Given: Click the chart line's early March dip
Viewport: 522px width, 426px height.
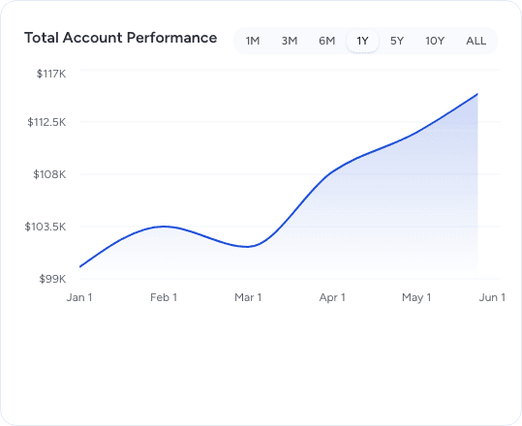Looking at the screenshot, I should click(x=247, y=247).
